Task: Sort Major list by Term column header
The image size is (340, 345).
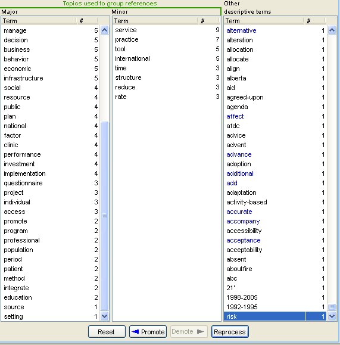Action: point(39,21)
